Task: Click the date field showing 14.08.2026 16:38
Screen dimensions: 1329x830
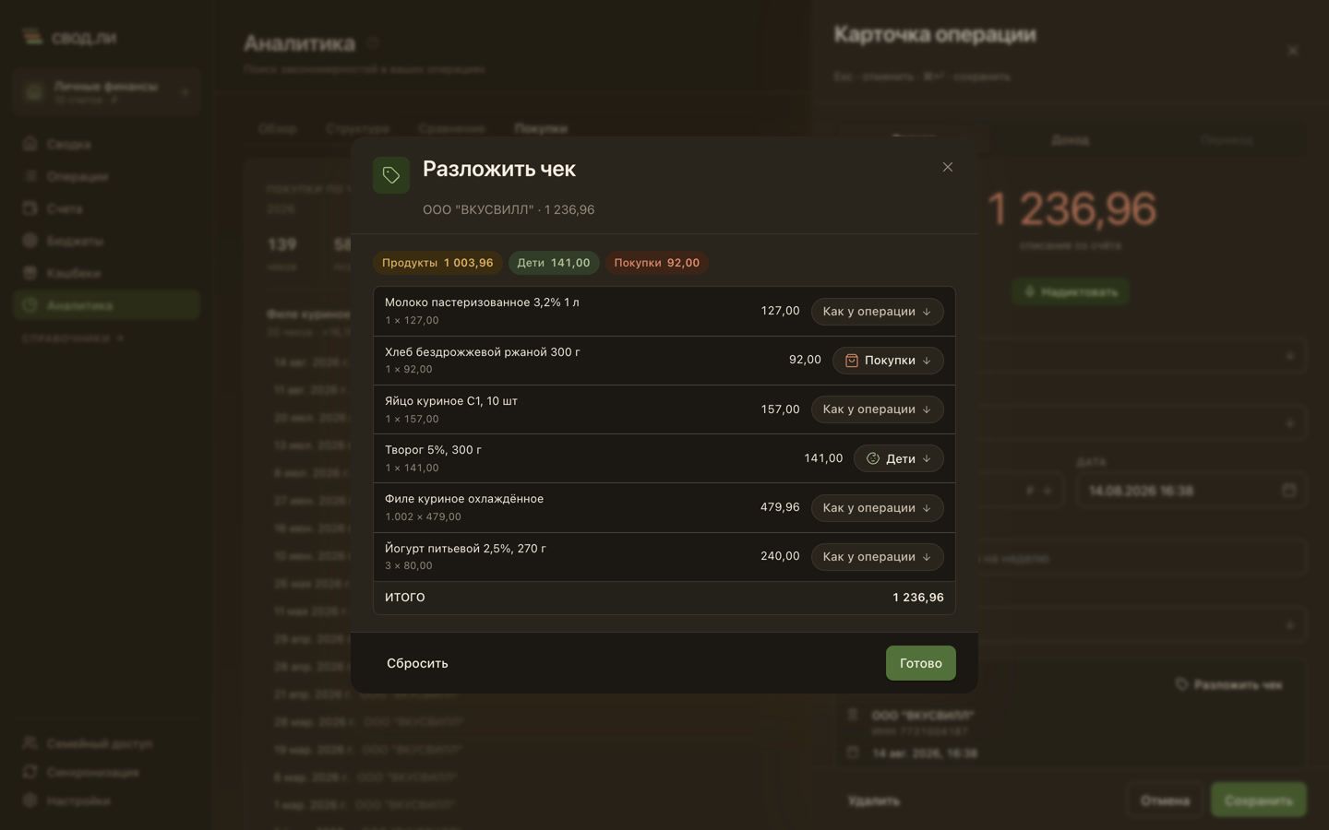Action: click(x=1191, y=490)
